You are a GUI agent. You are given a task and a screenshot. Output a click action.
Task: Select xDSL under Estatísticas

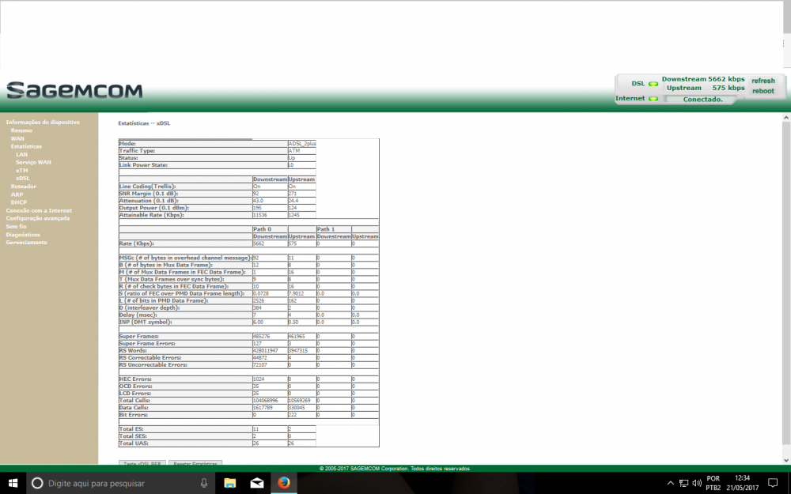tap(21, 178)
